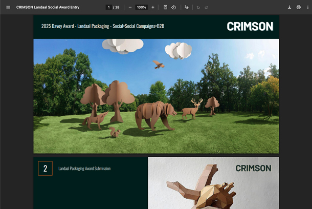Open the more actions three-dot menu

click(x=307, y=7)
